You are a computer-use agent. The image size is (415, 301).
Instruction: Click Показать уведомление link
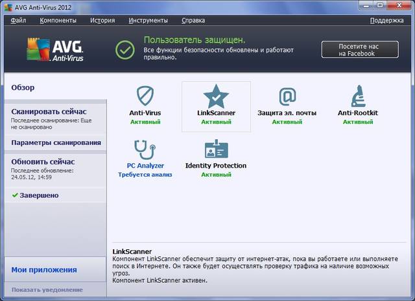click(47, 290)
